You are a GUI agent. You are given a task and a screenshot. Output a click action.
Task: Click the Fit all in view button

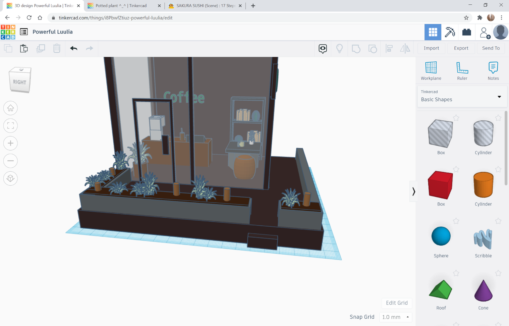[x=10, y=126]
